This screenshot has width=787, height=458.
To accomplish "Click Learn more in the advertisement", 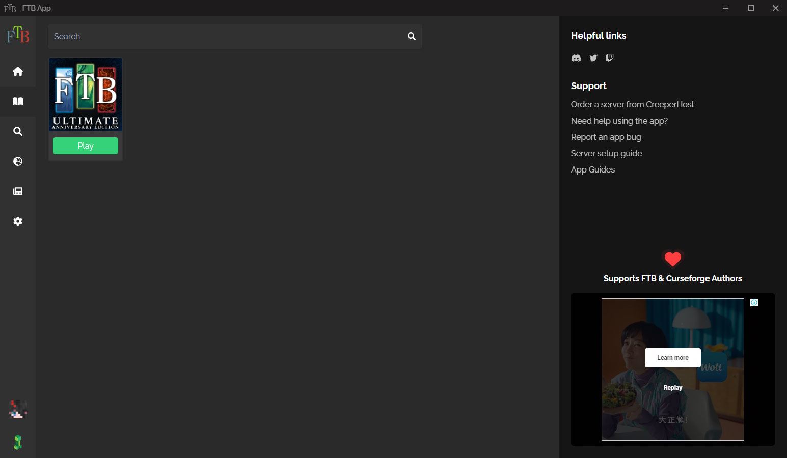I will pos(673,358).
